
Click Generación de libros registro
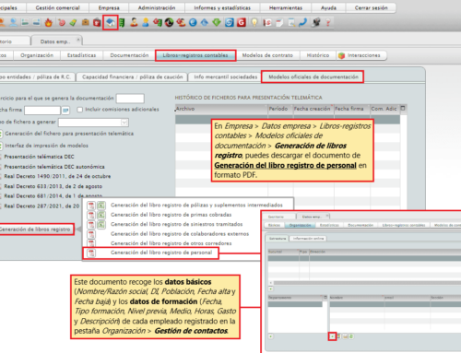35,229
